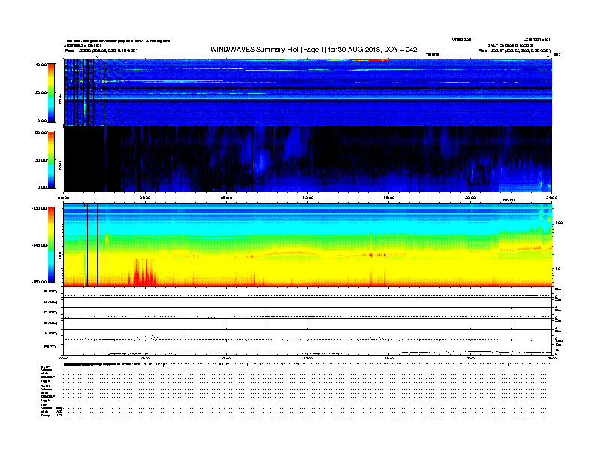
Task: Click the 10 frequency label beside TNR panel
Action: (557, 269)
